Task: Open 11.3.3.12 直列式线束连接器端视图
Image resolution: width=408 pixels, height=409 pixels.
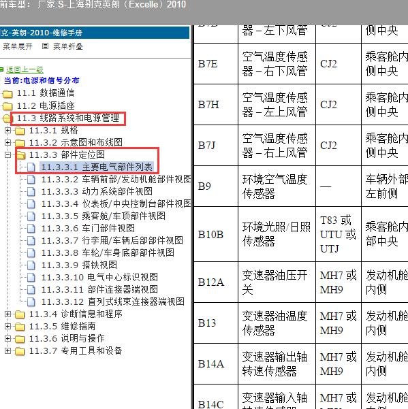Action: pos(113,301)
